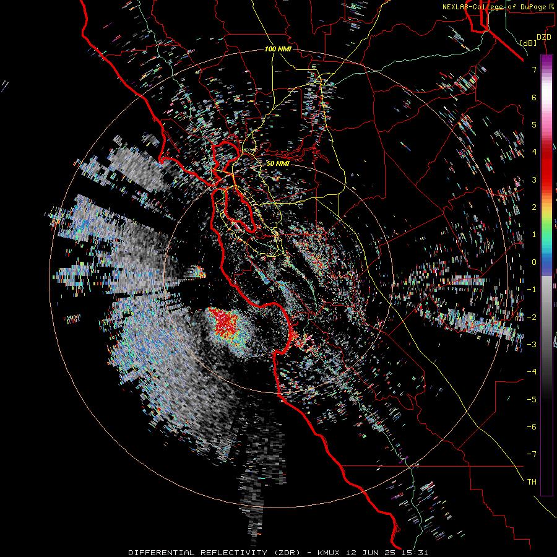Select the "-4" value on color scale
The width and height of the screenshot is (557, 557).
532,372
